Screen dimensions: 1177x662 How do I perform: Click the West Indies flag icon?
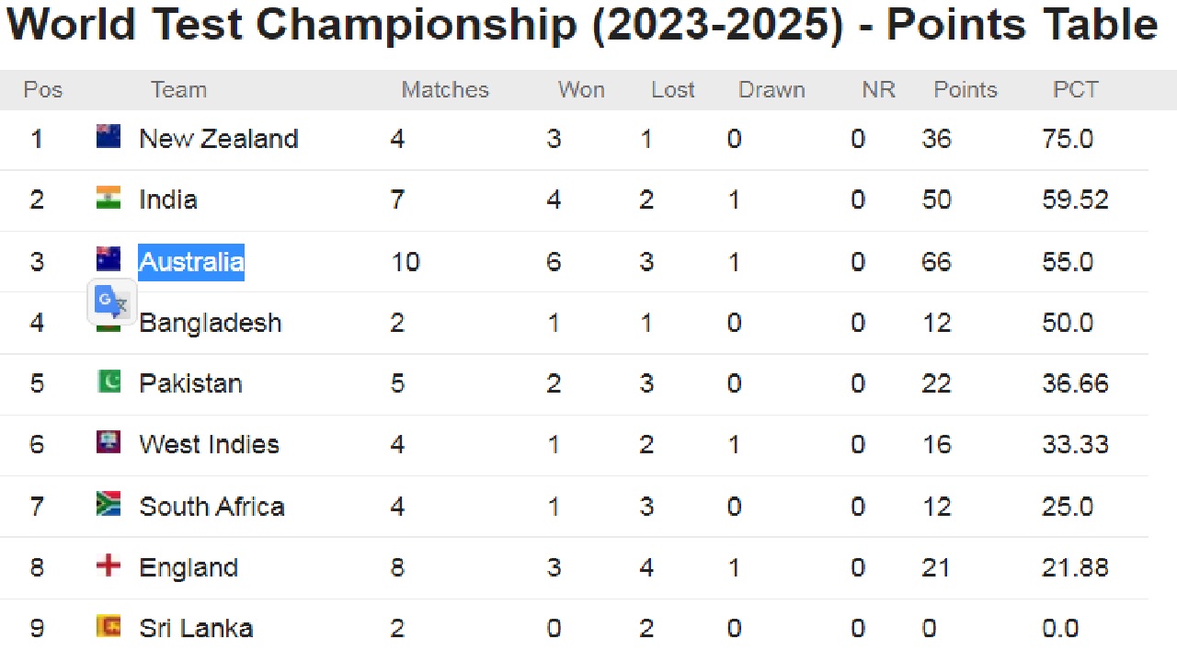click(109, 441)
